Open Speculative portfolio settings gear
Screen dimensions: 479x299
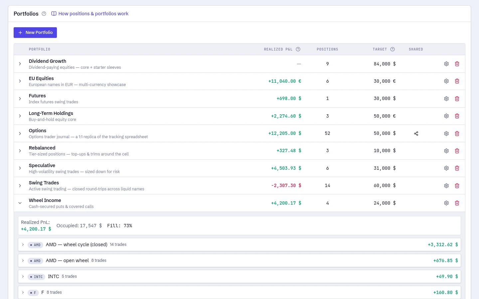tap(446, 168)
